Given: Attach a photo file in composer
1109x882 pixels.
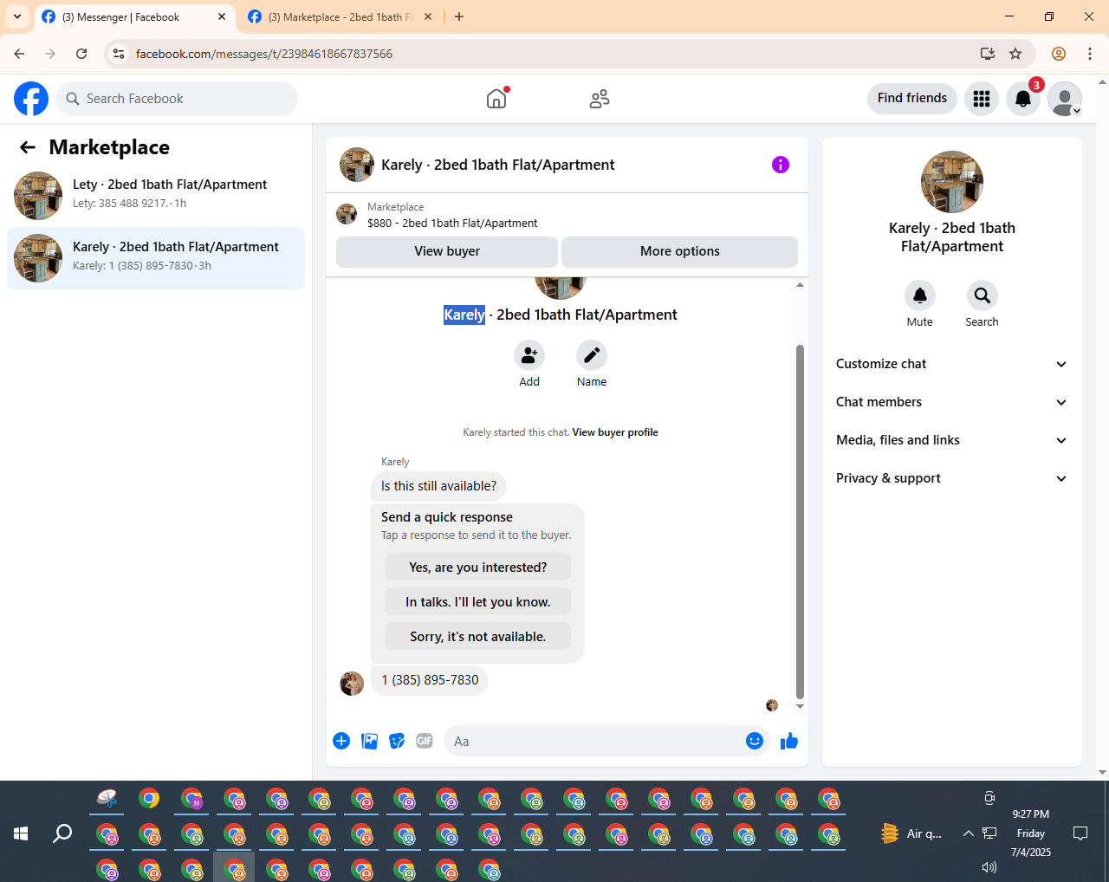Looking at the screenshot, I should [x=369, y=741].
